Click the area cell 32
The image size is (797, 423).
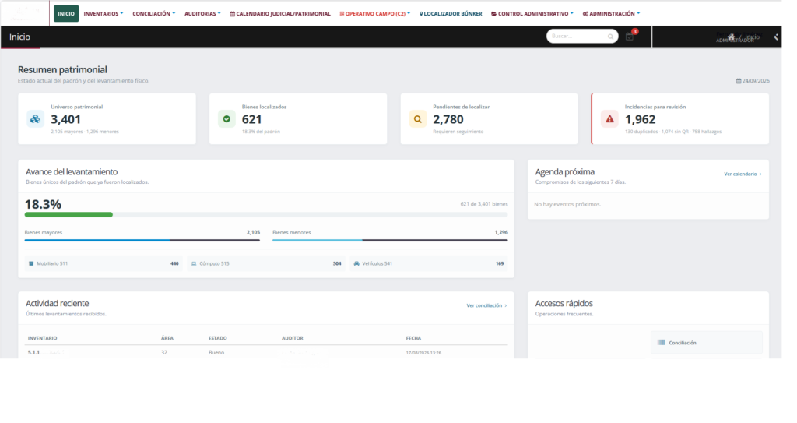tap(163, 352)
